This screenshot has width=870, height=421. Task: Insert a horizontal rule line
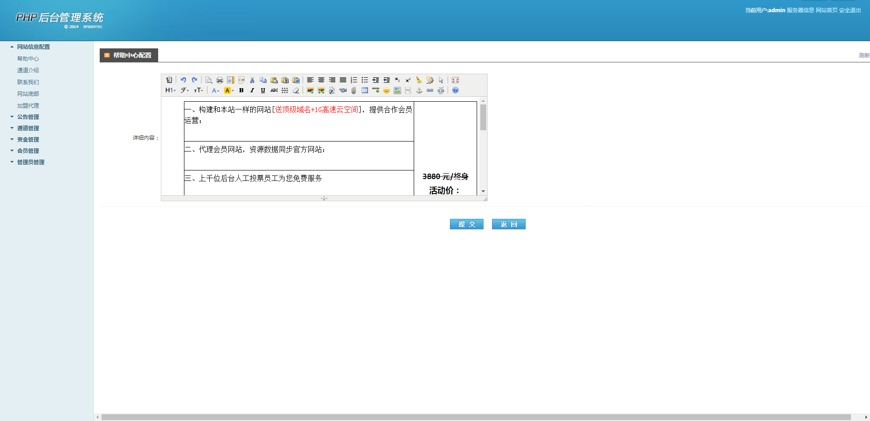click(x=376, y=90)
